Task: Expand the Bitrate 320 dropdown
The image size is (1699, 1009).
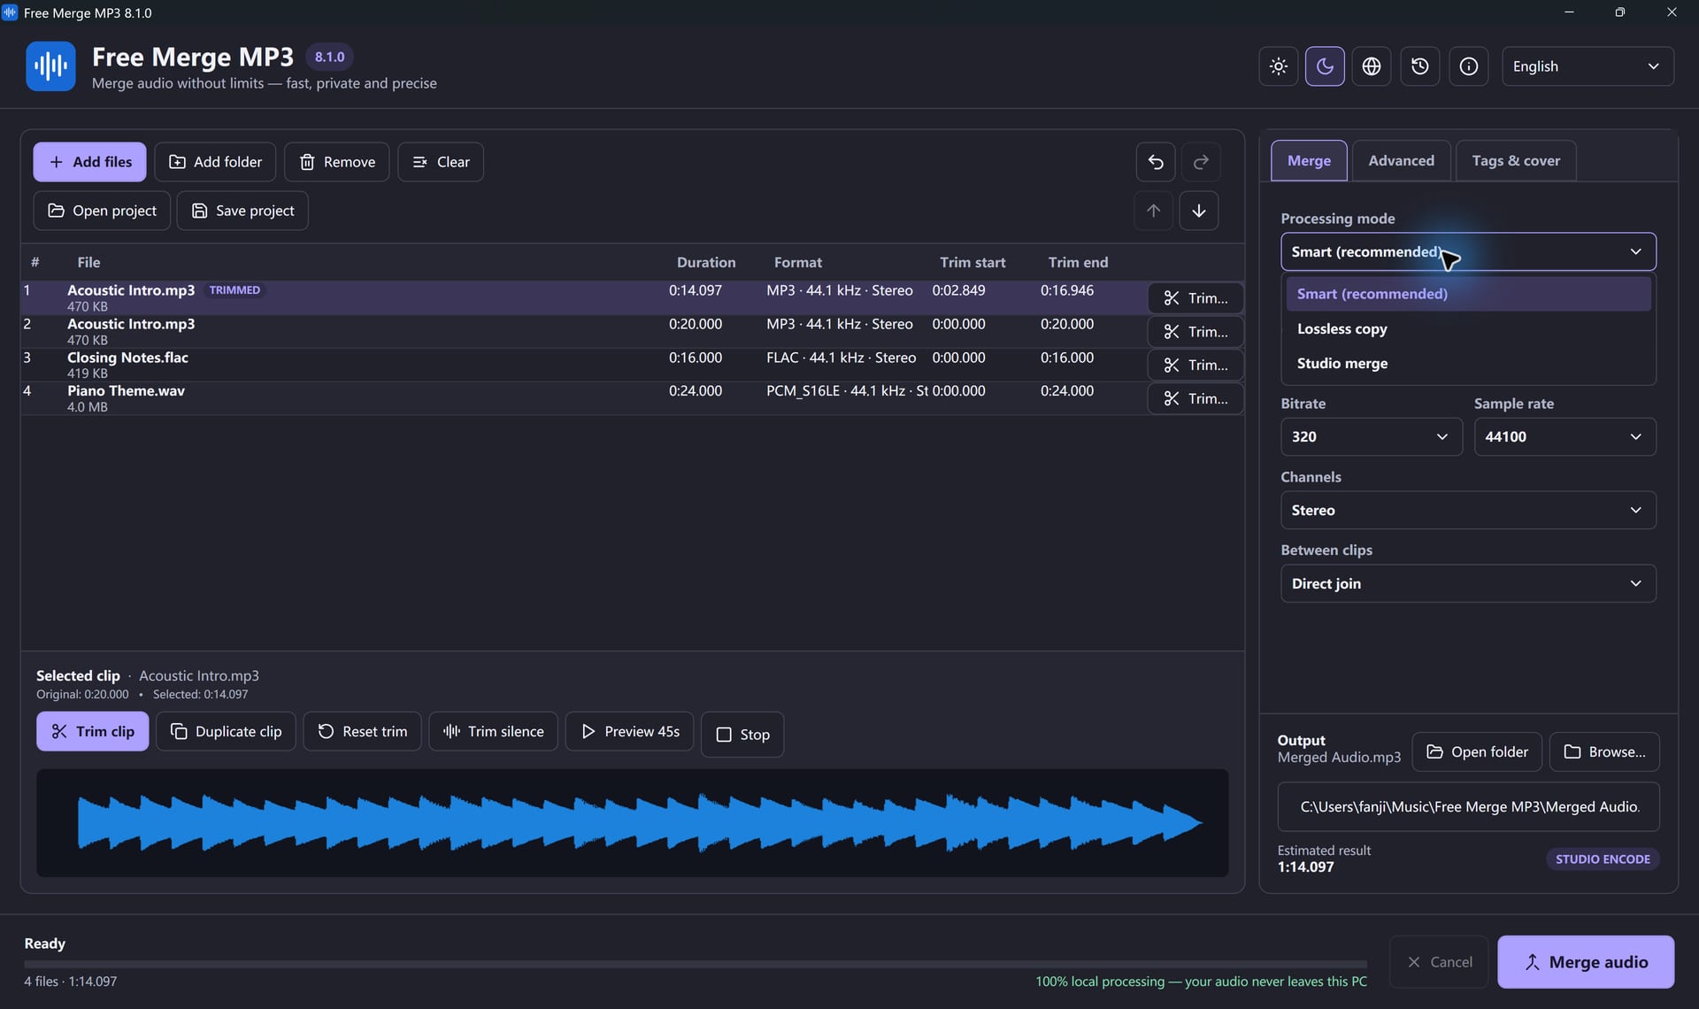Action: [1371, 436]
